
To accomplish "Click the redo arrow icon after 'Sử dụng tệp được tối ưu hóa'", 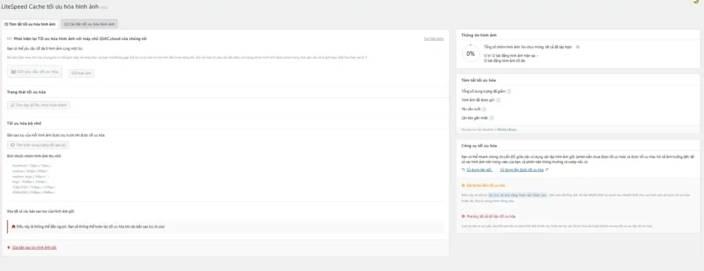I will [x=547, y=170].
